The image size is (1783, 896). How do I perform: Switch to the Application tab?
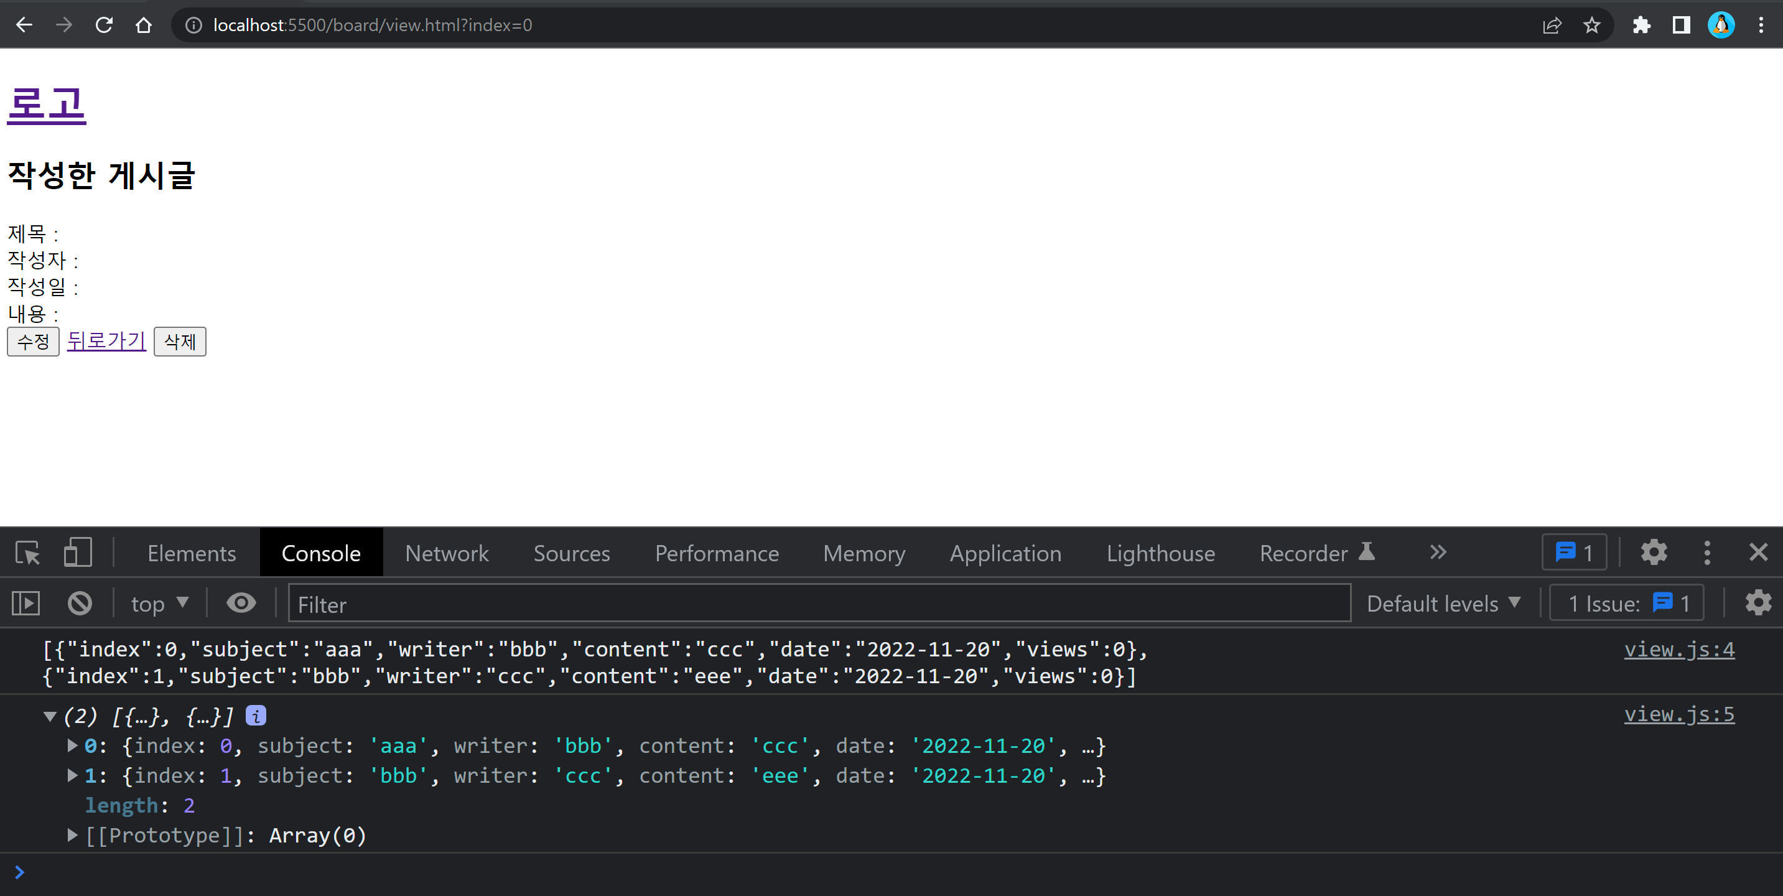[1005, 553]
